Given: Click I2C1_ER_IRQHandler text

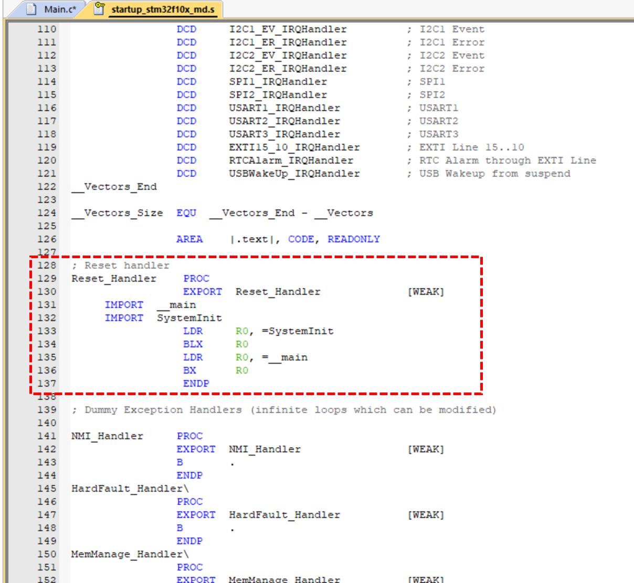Looking at the screenshot, I should pyautogui.click(x=288, y=43).
